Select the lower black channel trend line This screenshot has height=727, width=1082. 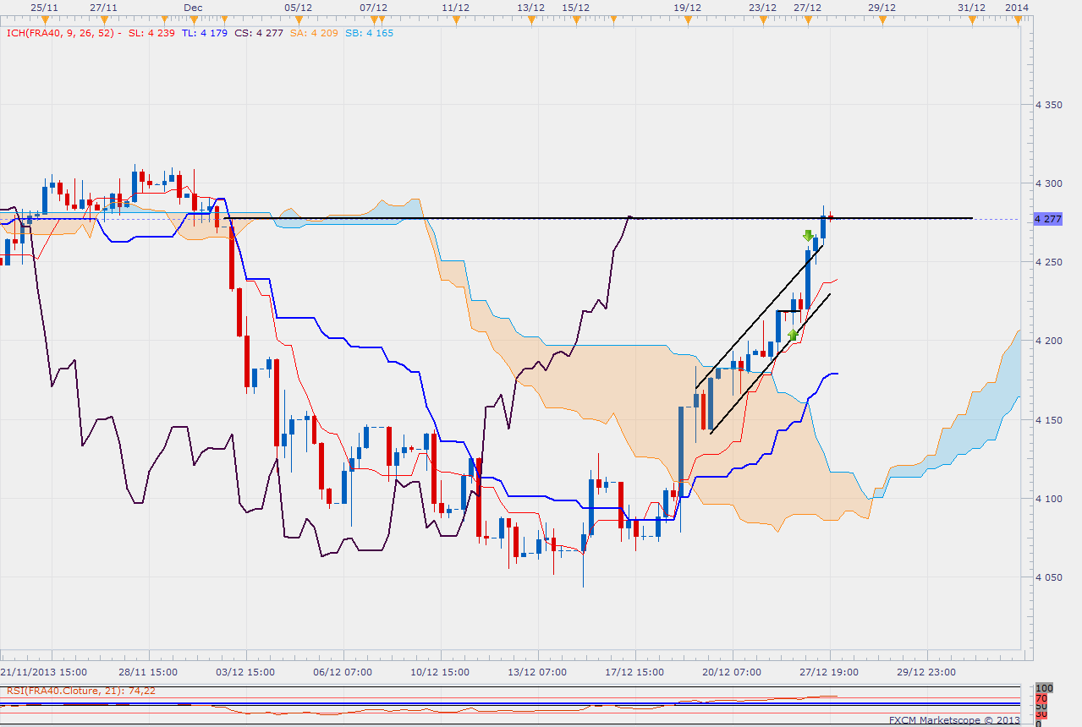point(770,363)
